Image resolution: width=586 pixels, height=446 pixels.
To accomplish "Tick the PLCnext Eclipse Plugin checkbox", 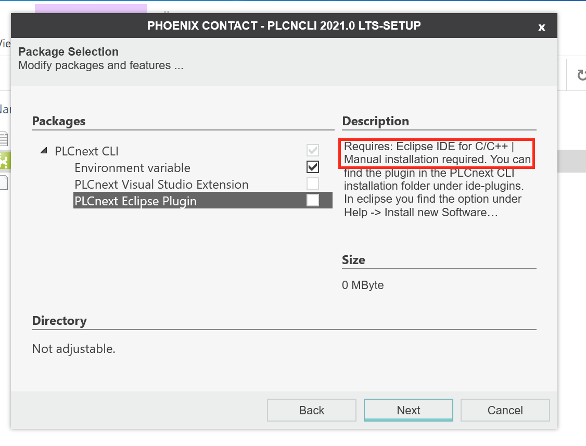I will (x=313, y=200).
